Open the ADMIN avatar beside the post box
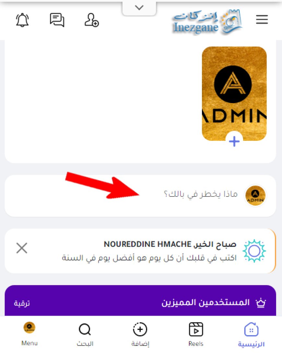Viewport: 282px width, 357px height. (x=255, y=196)
